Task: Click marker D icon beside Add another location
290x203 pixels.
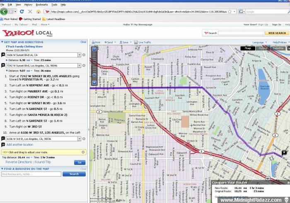Action: (3, 144)
